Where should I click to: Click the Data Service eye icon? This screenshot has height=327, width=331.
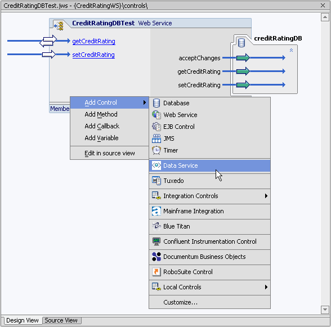coord(156,165)
